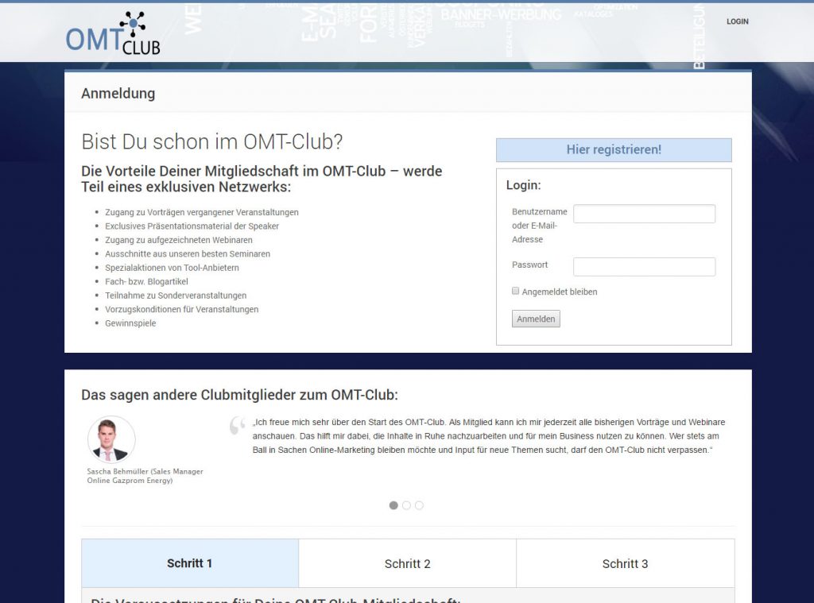Click the large quotation mark icon
Viewport: 814px width, 603px height.
click(237, 426)
